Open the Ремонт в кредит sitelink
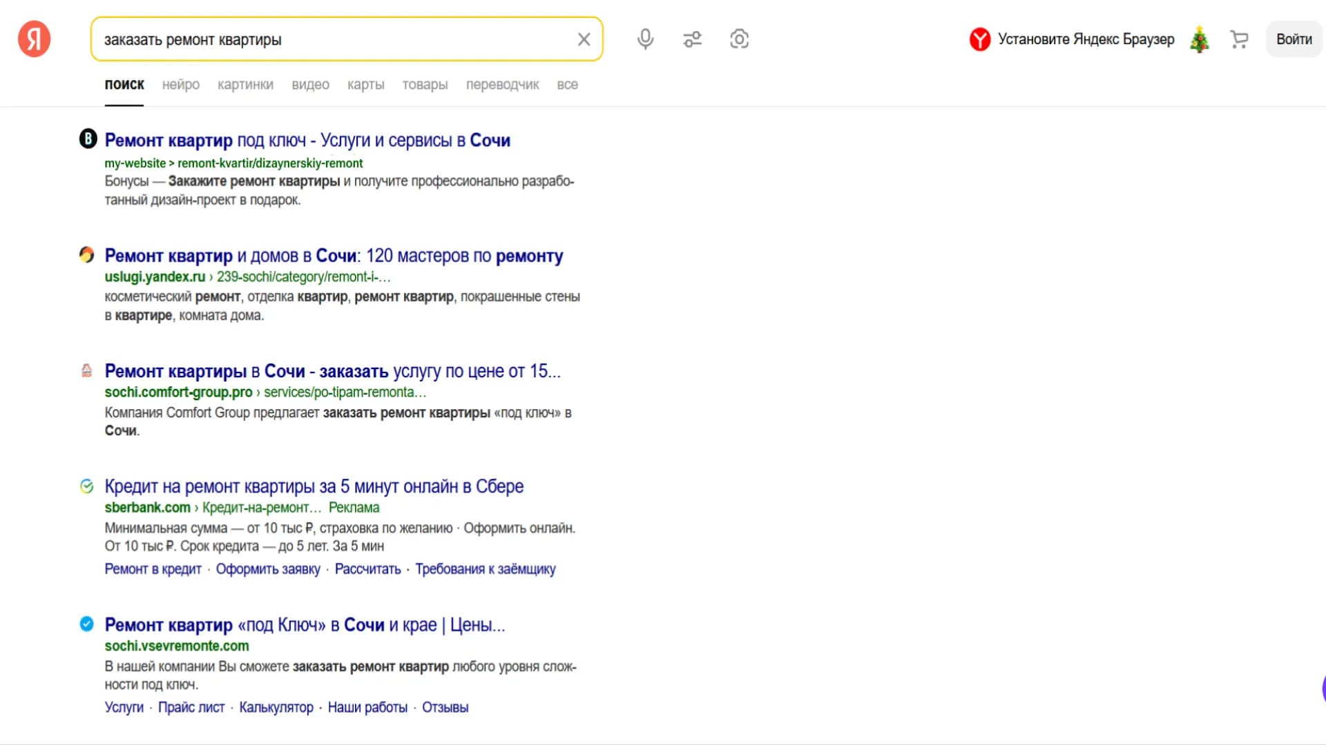The height and width of the screenshot is (745, 1326). click(153, 569)
